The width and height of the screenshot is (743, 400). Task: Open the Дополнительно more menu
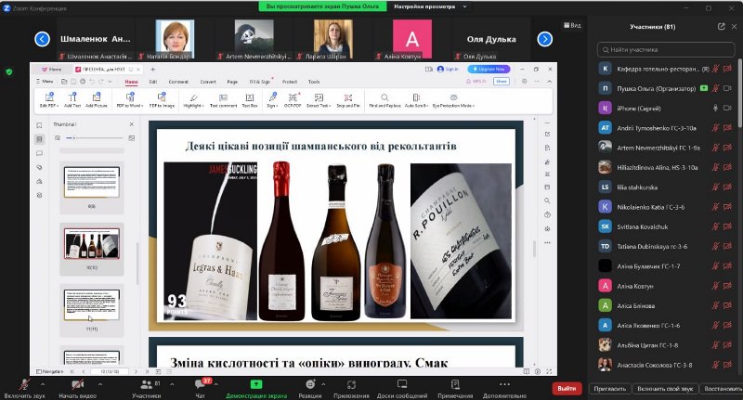[x=504, y=385]
